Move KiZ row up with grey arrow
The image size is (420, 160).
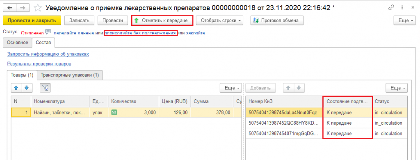pyautogui.click(x=288, y=88)
